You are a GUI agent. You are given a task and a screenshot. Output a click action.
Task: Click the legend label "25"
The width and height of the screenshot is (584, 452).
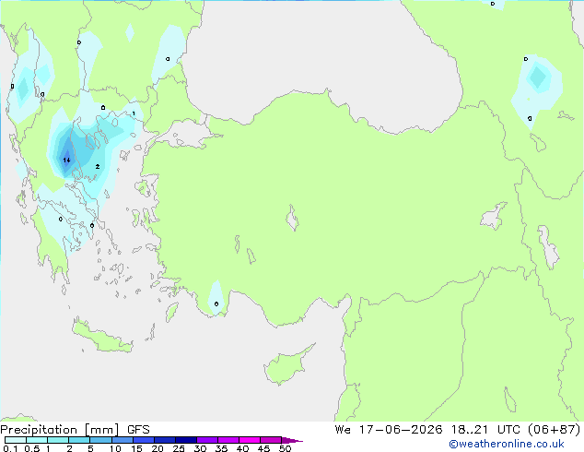(179, 448)
